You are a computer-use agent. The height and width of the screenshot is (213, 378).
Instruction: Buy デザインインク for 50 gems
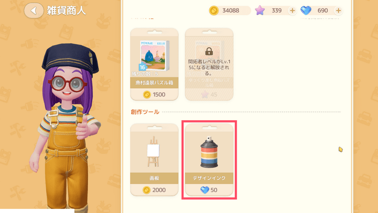[x=209, y=190]
